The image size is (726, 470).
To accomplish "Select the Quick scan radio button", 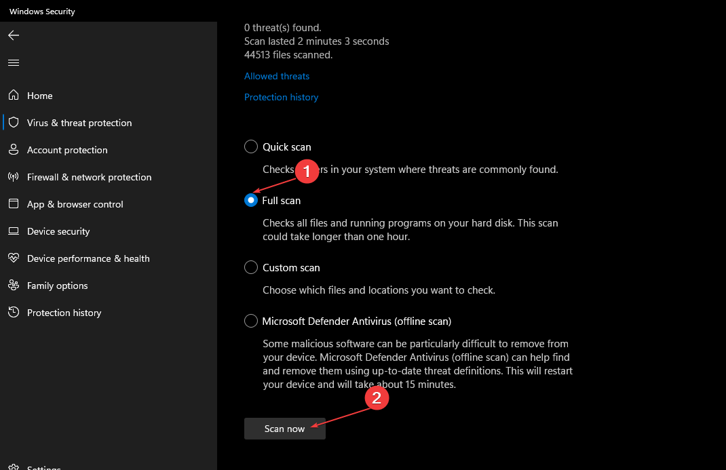I will click(x=250, y=146).
